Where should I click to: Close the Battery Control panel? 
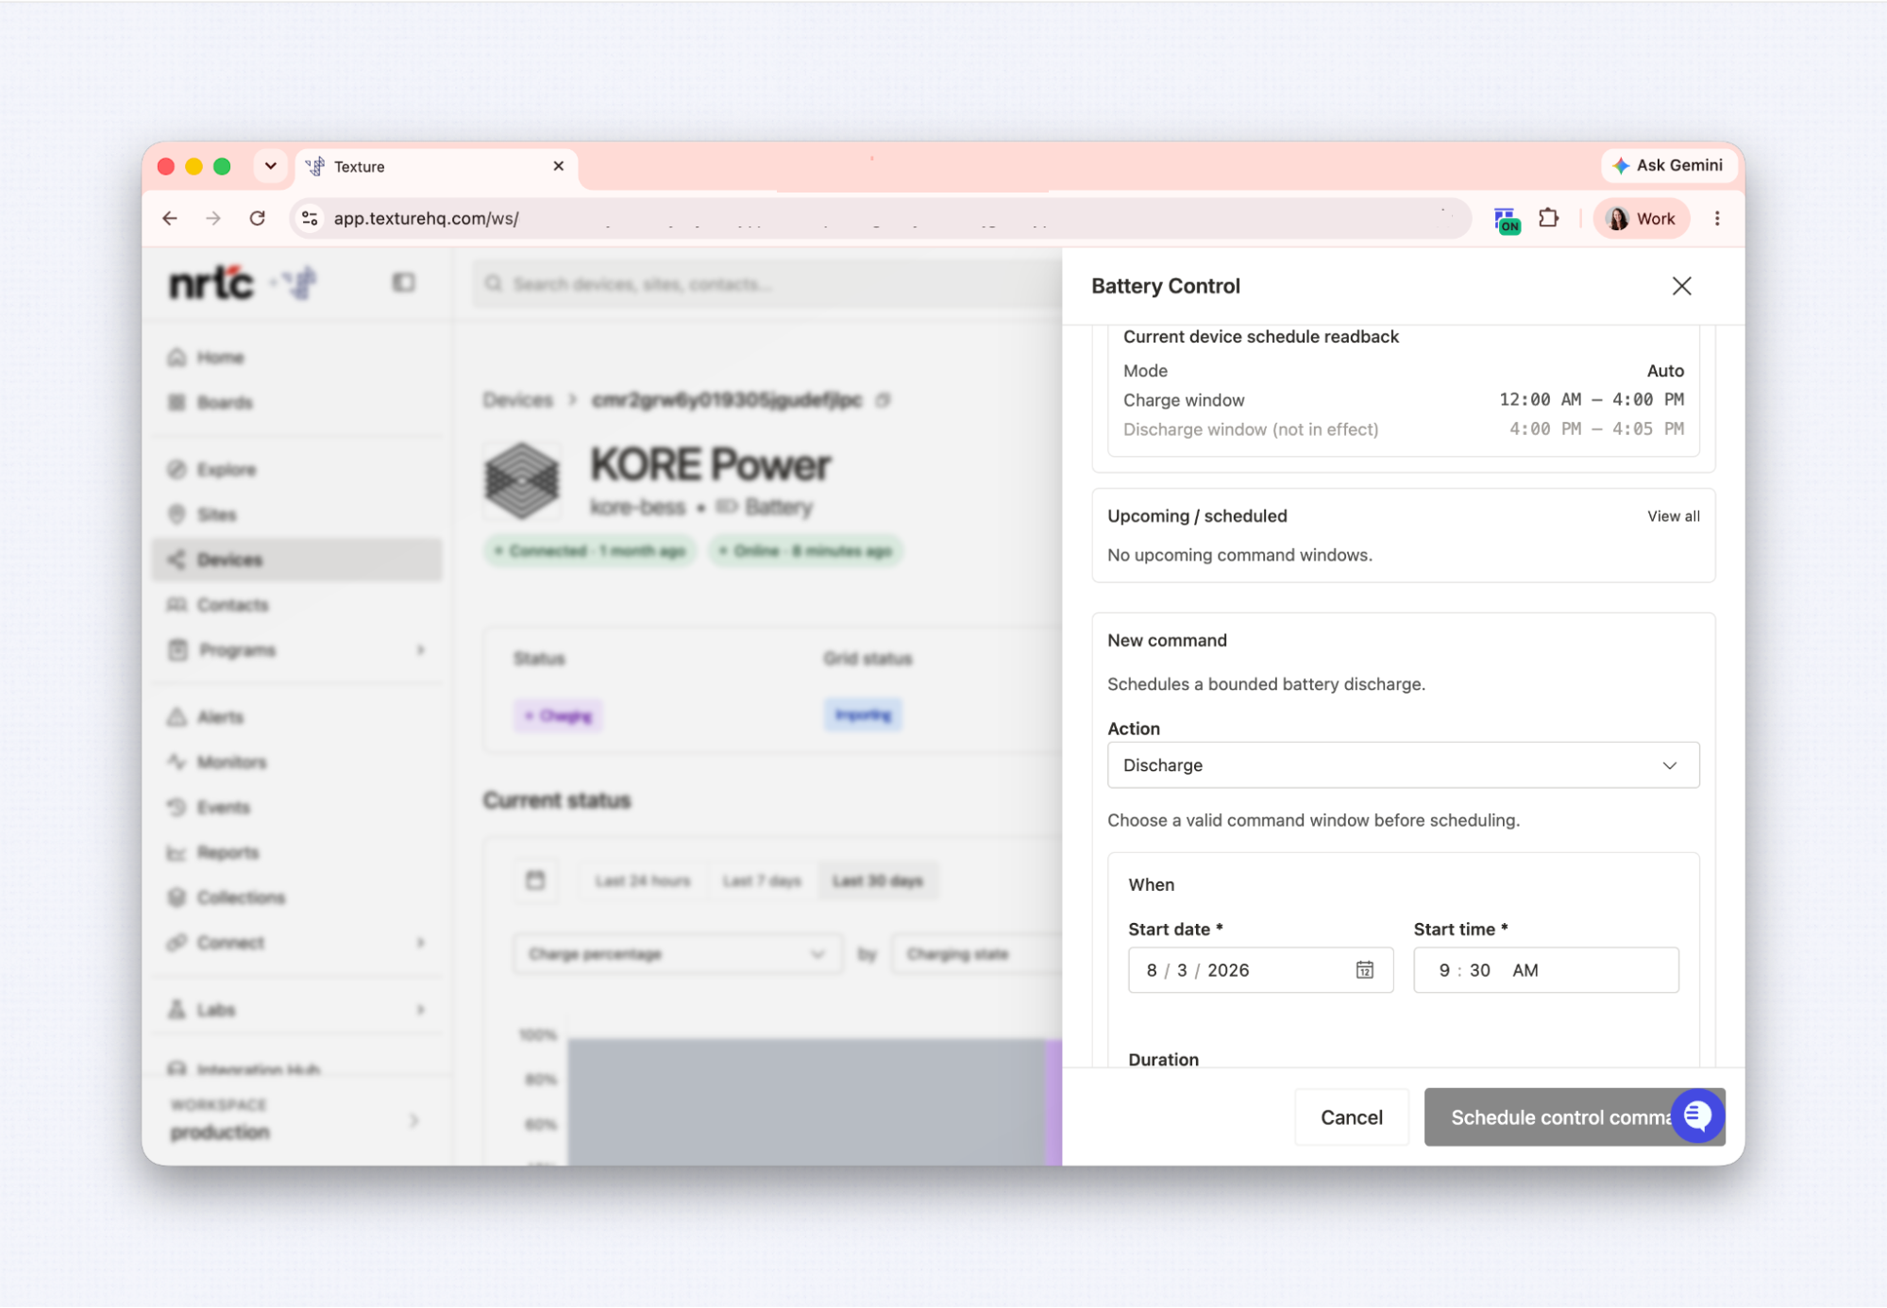coord(1681,286)
